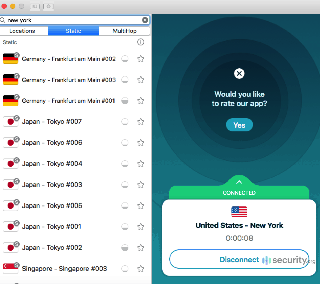Click the US flag above United States - New York
The image size is (320, 284).
click(239, 212)
